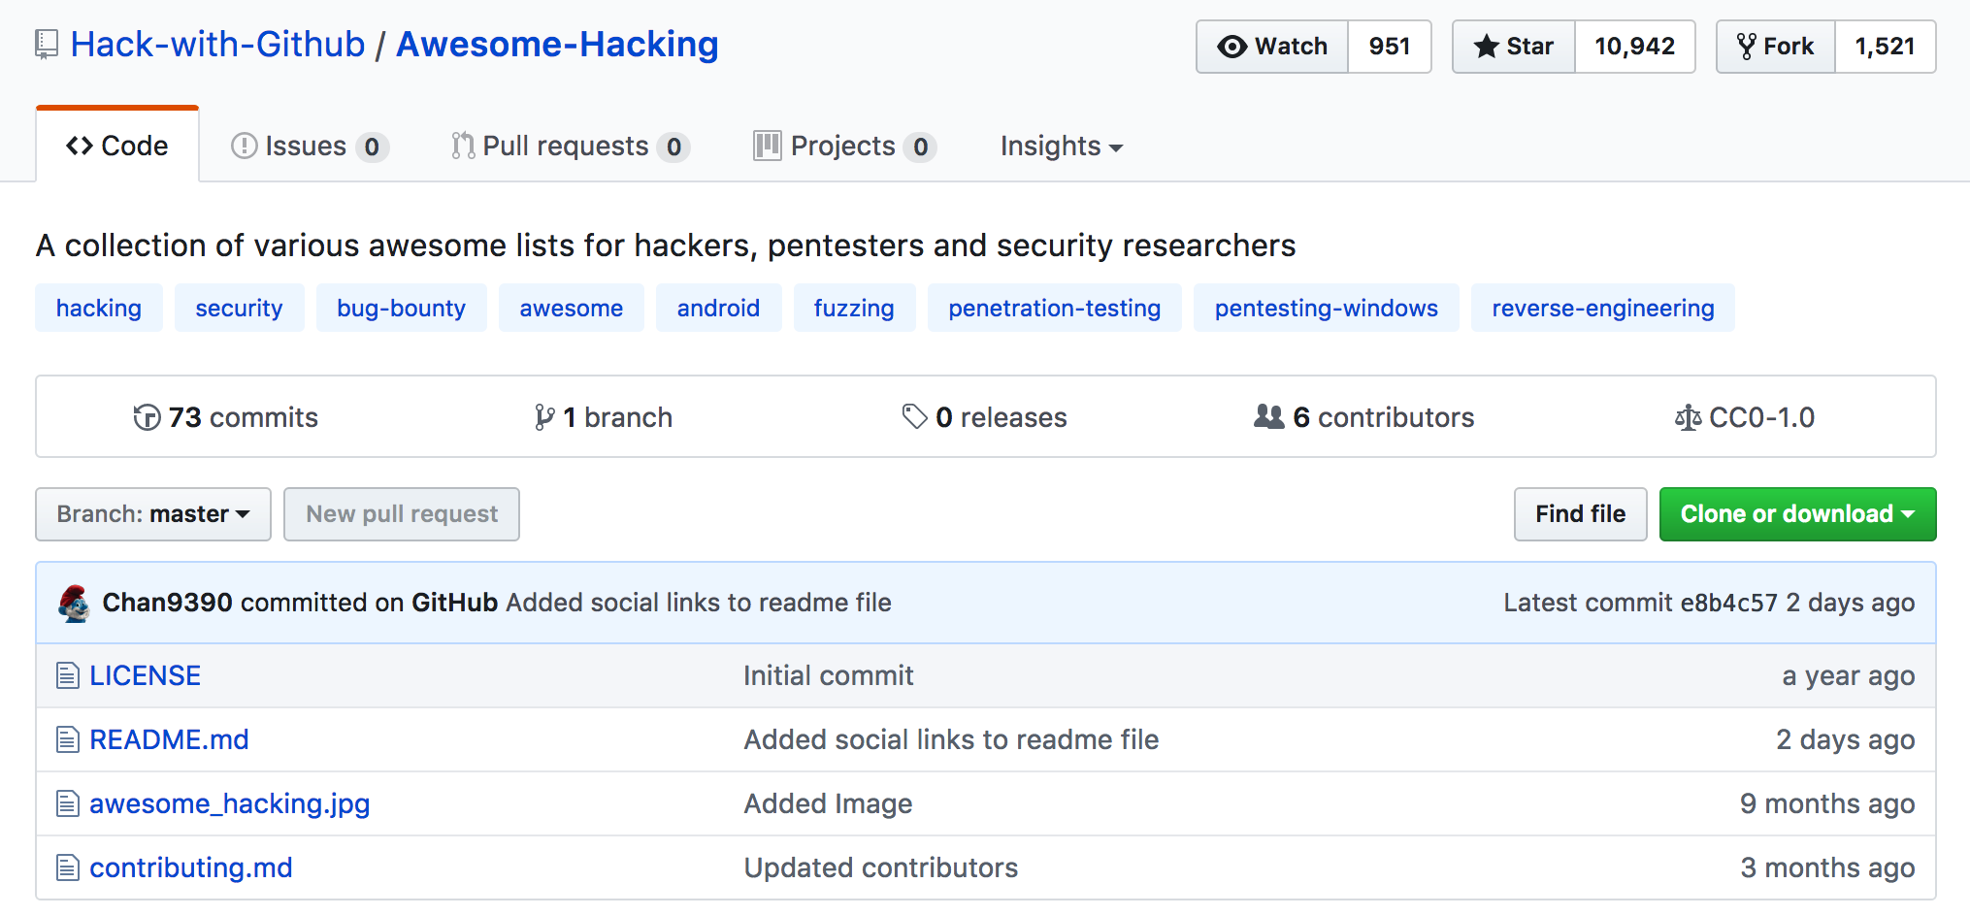Click the eye icon on the Watch button
Viewport: 1970px width, 916px height.
(x=1232, y=46)
